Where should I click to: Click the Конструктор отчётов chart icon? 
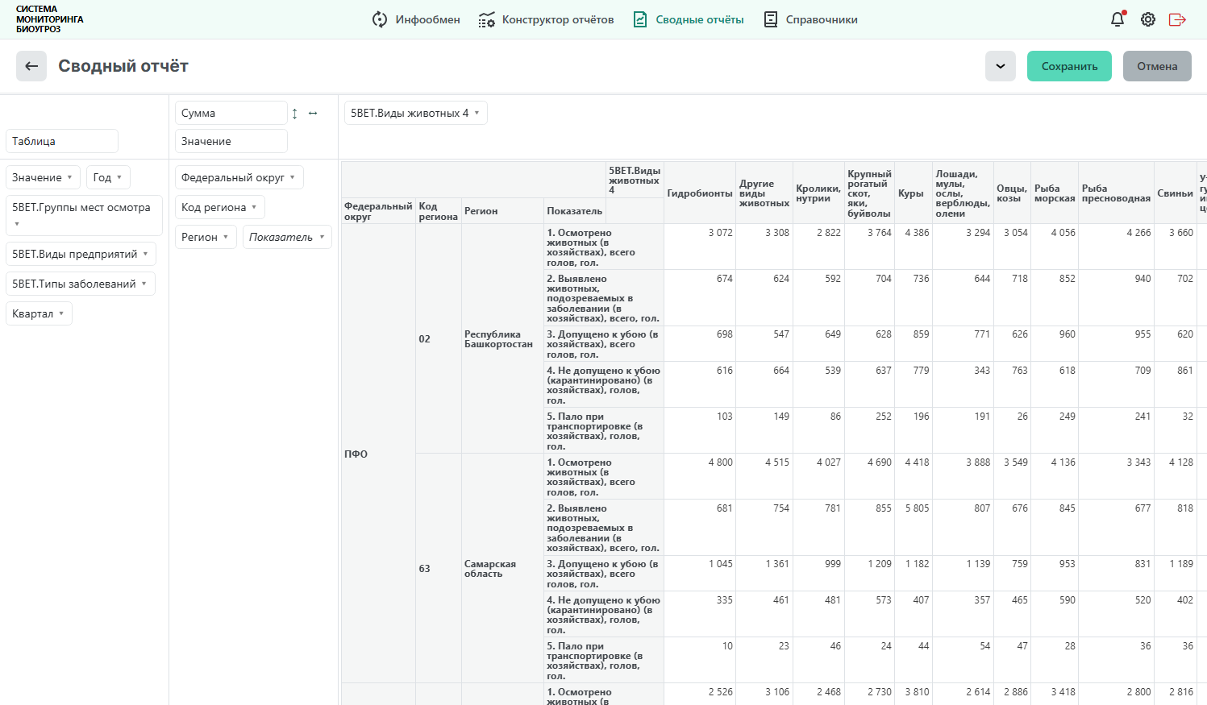point(486,19)
